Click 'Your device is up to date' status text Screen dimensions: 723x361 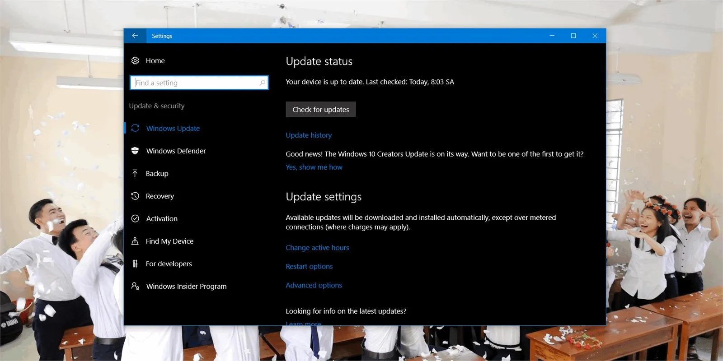pyautogui.click(x=370, y=82)
